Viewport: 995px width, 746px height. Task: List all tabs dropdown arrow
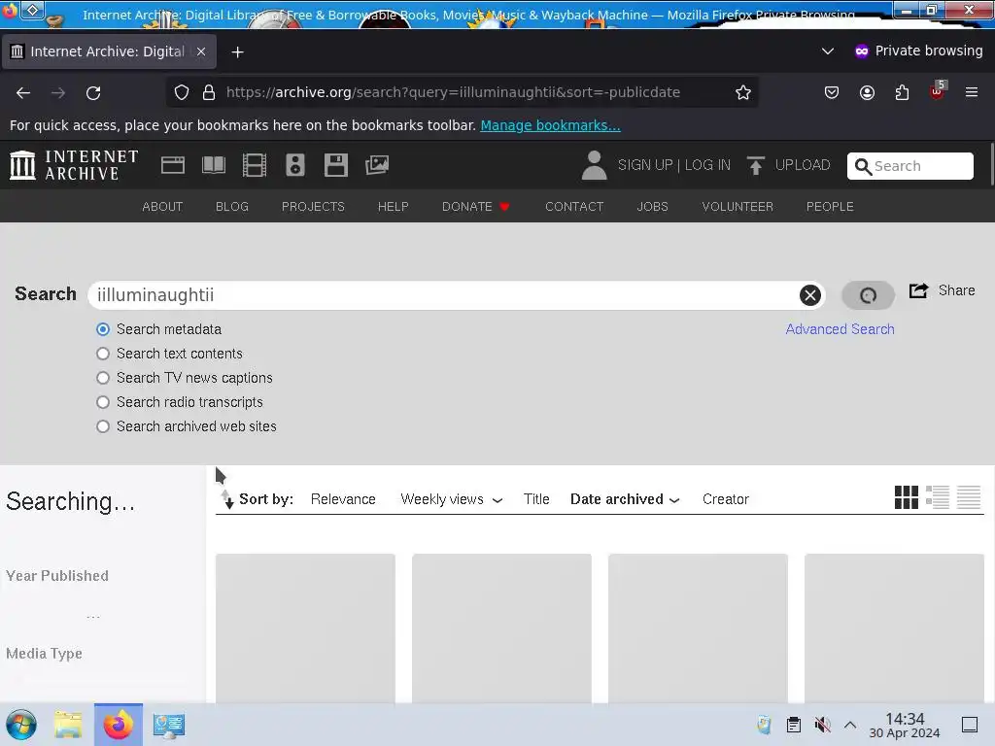pos(828,51)
